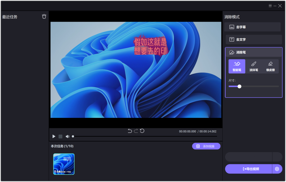
Task: Adjust the 尺寸 brush size slider
Action: (x=254, y=86)
